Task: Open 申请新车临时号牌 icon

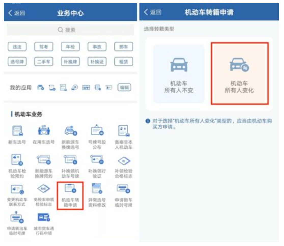Action: (124, 195)
